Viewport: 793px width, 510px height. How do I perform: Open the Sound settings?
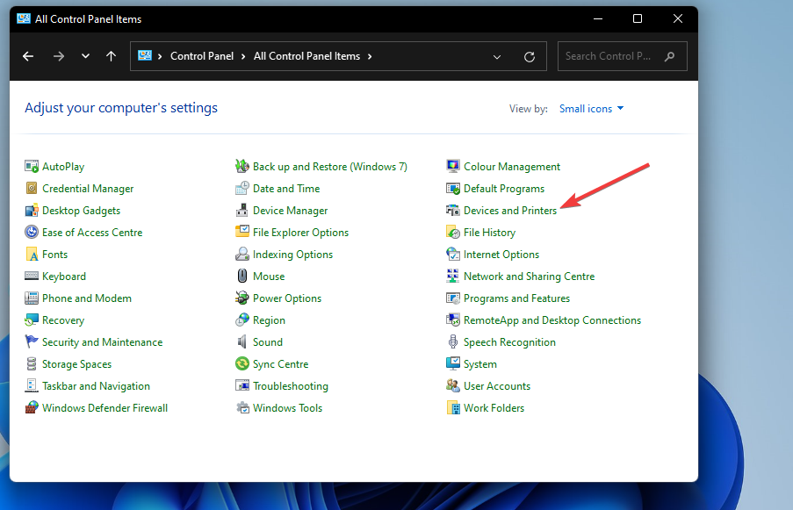pyautogui.click(x=266, y=341)
